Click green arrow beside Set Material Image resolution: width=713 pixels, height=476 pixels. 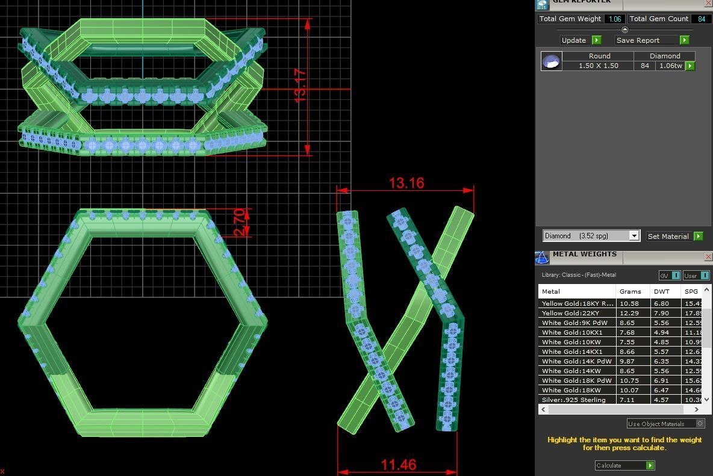(699, 236)
